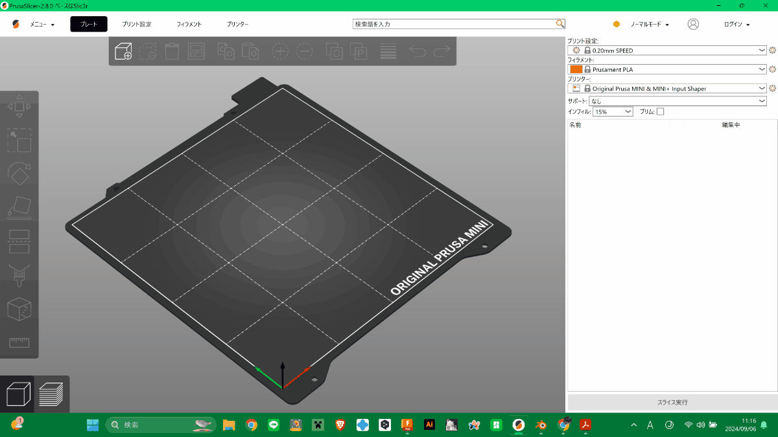Open Adobe Acrobat from the taskbar

click(585, 425)
